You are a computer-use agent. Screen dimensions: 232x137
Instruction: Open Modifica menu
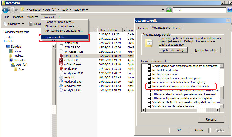click(18, 17)
